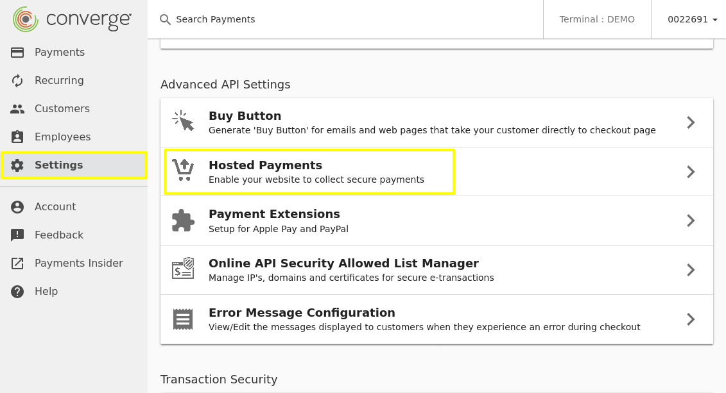Open Online API Security Allowed List Manager
Viewport: 726px width, 393px height.
343,263
